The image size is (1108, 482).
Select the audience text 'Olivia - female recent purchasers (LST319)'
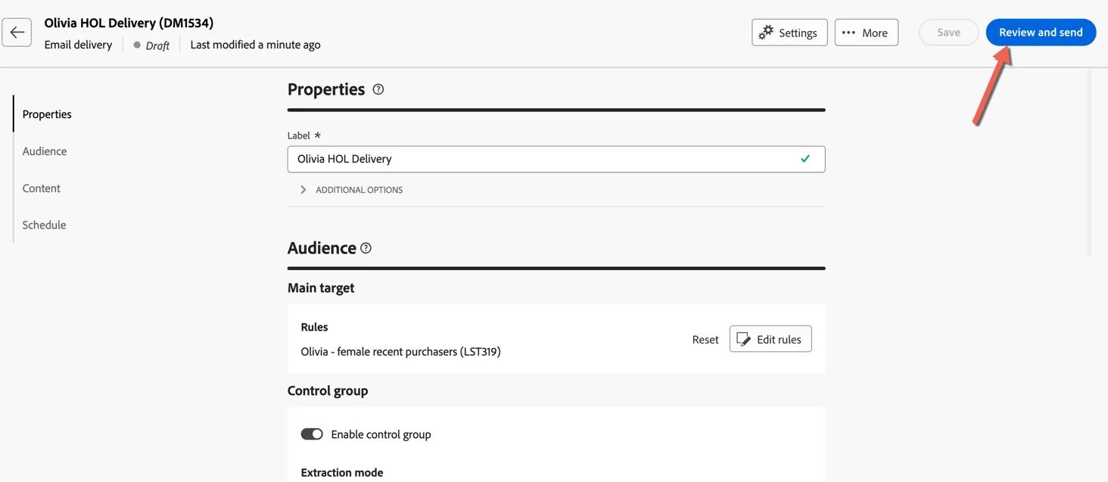tap(400, 352)
